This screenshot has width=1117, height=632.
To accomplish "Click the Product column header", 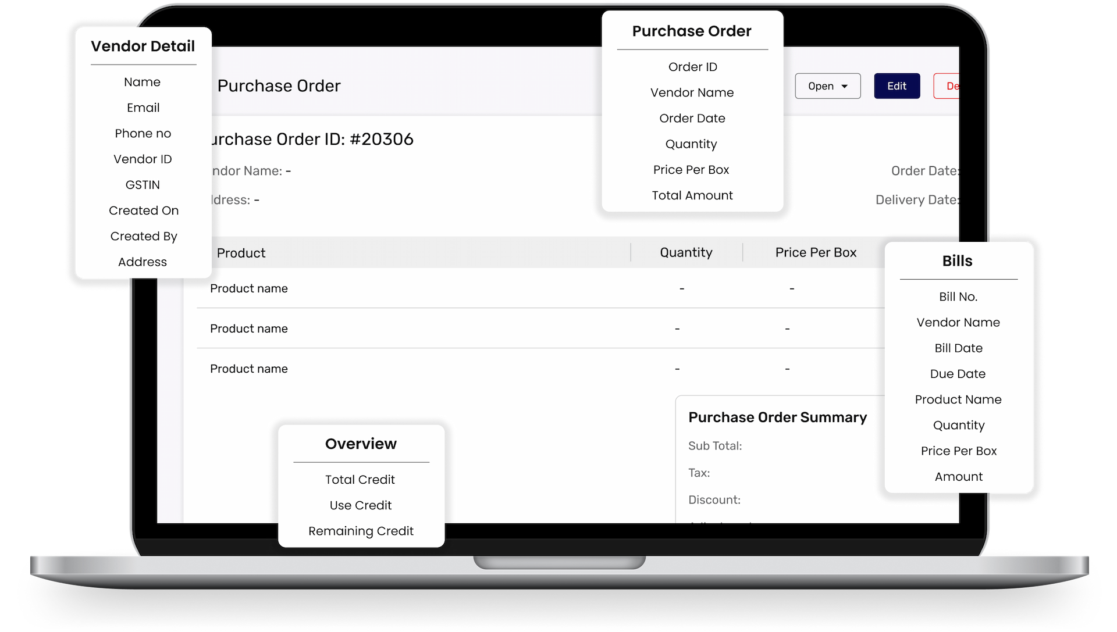I will [241, 253].
